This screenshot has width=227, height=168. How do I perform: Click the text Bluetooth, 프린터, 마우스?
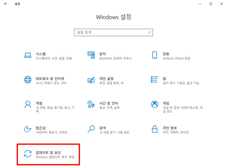click(x=115, y=58)
